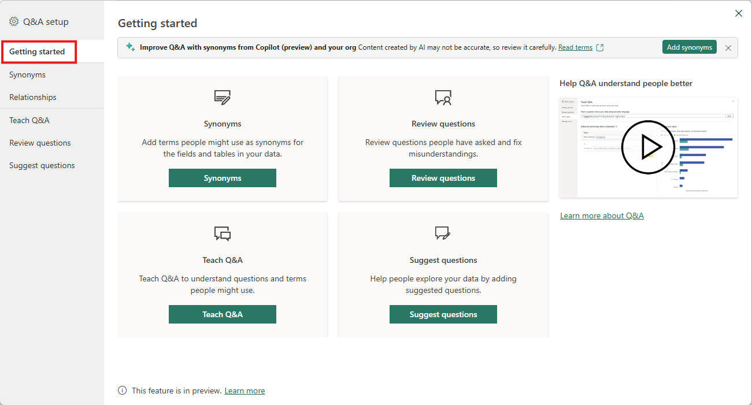
Task: Click the Review questions card icon
Action: tap(443, 97)
